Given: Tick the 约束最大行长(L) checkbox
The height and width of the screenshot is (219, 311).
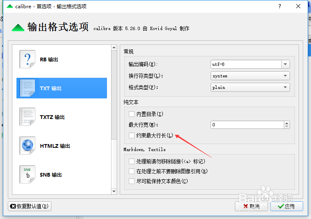Looking at the screenshot, I should coord(132,135).
